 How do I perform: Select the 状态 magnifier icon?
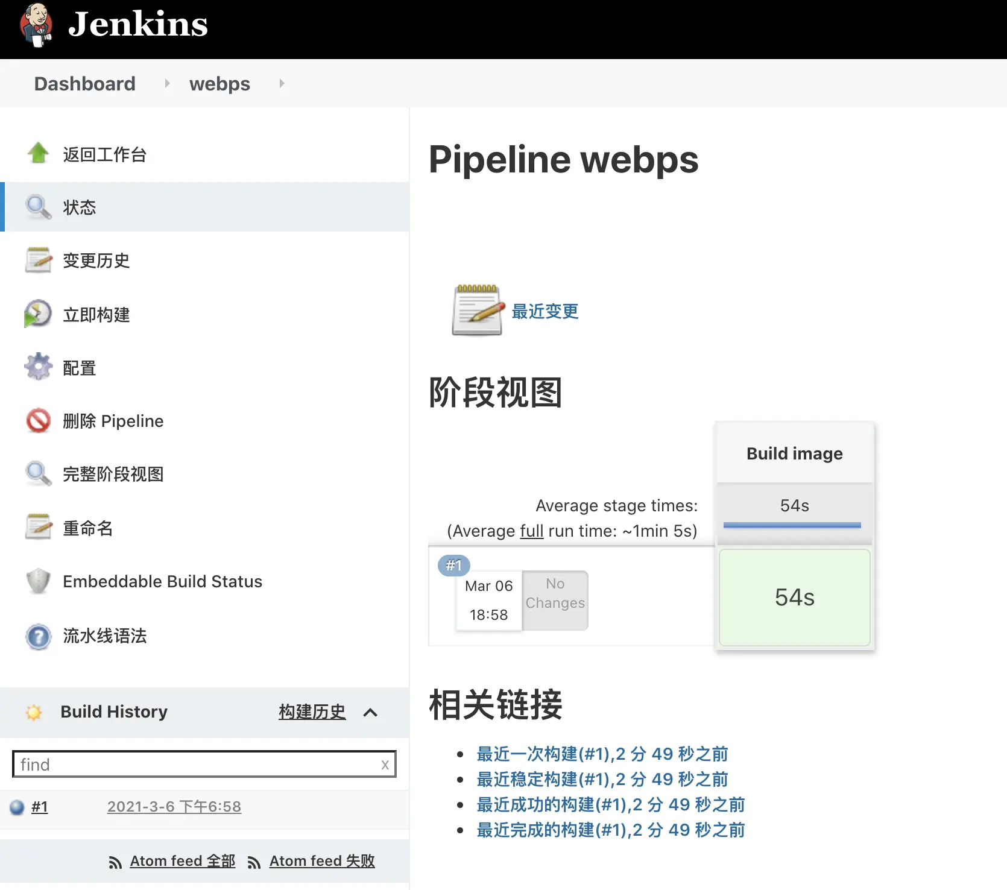(38, 207)
